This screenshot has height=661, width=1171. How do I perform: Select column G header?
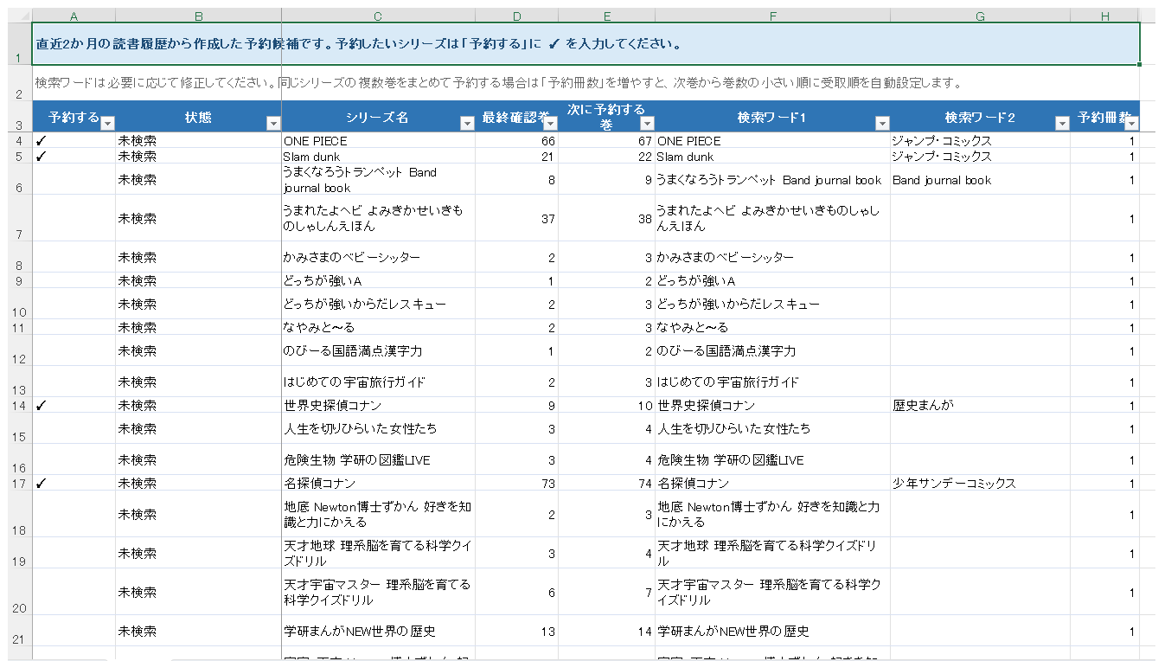point(980,16)
